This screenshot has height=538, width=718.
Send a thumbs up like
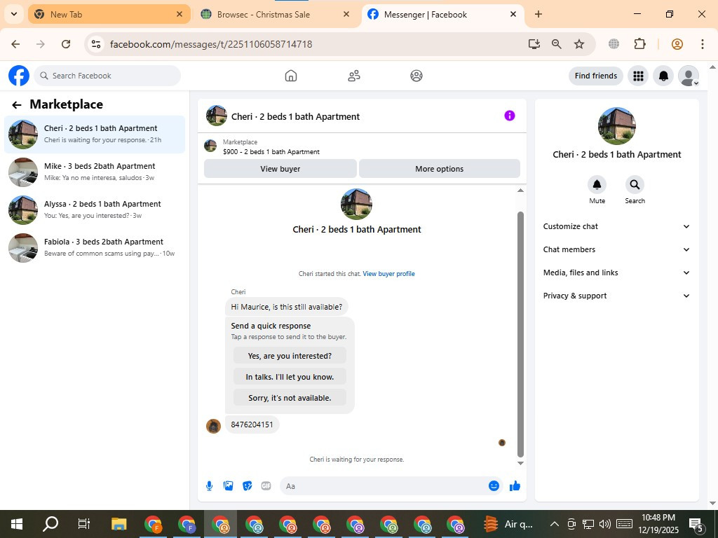point(515,486)
